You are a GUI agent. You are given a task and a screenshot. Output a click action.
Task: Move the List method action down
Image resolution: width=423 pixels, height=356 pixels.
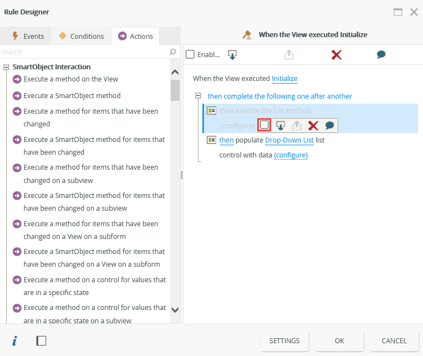281,125
